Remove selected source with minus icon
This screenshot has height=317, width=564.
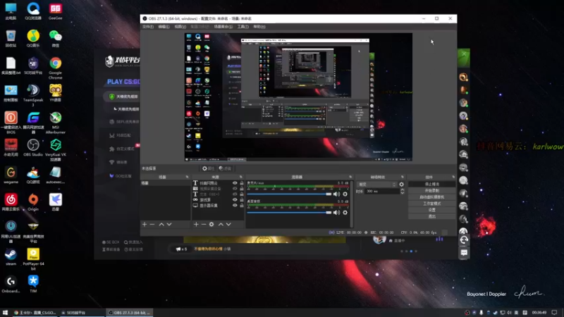(x=204, y=224)
